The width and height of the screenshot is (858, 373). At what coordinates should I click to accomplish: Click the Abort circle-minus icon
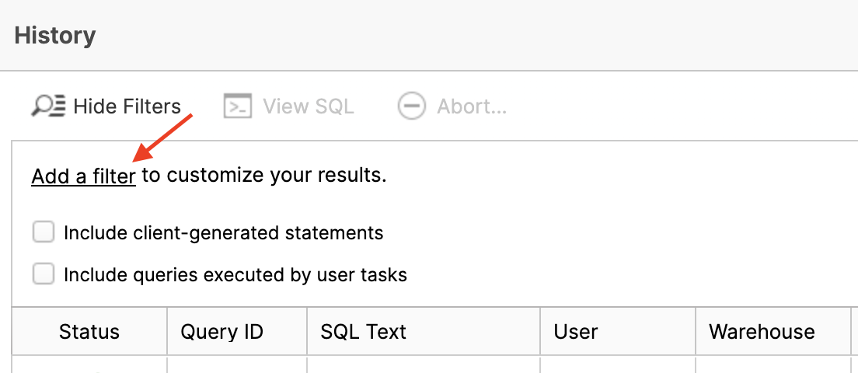411,106
